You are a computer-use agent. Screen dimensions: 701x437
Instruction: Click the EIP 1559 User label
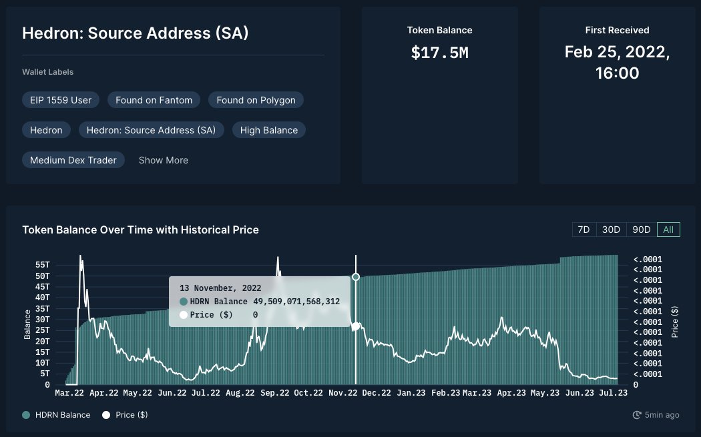(61, 100)
